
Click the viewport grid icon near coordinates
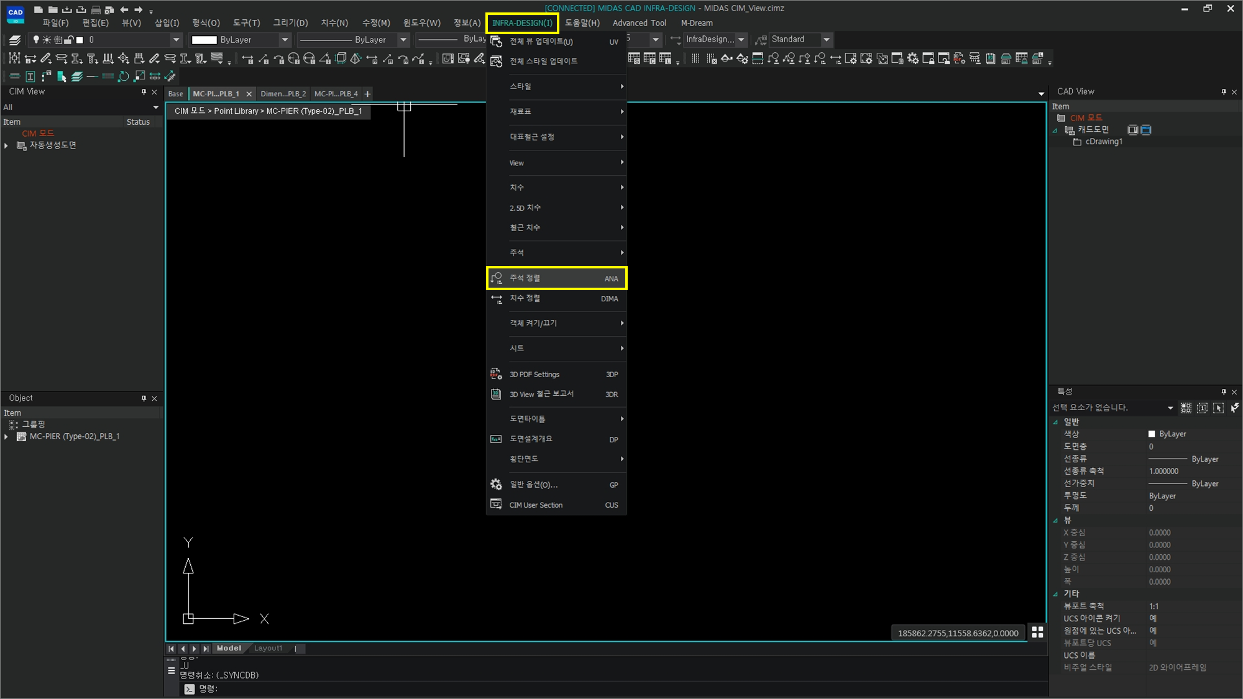tap(1037, 632)
